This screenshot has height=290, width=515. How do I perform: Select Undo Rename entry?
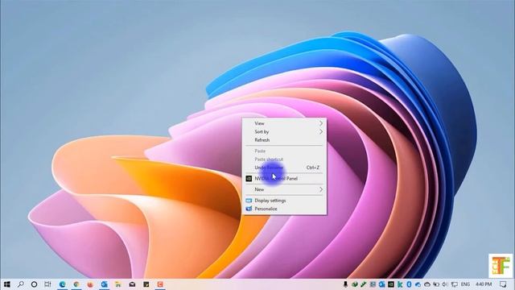284,168
